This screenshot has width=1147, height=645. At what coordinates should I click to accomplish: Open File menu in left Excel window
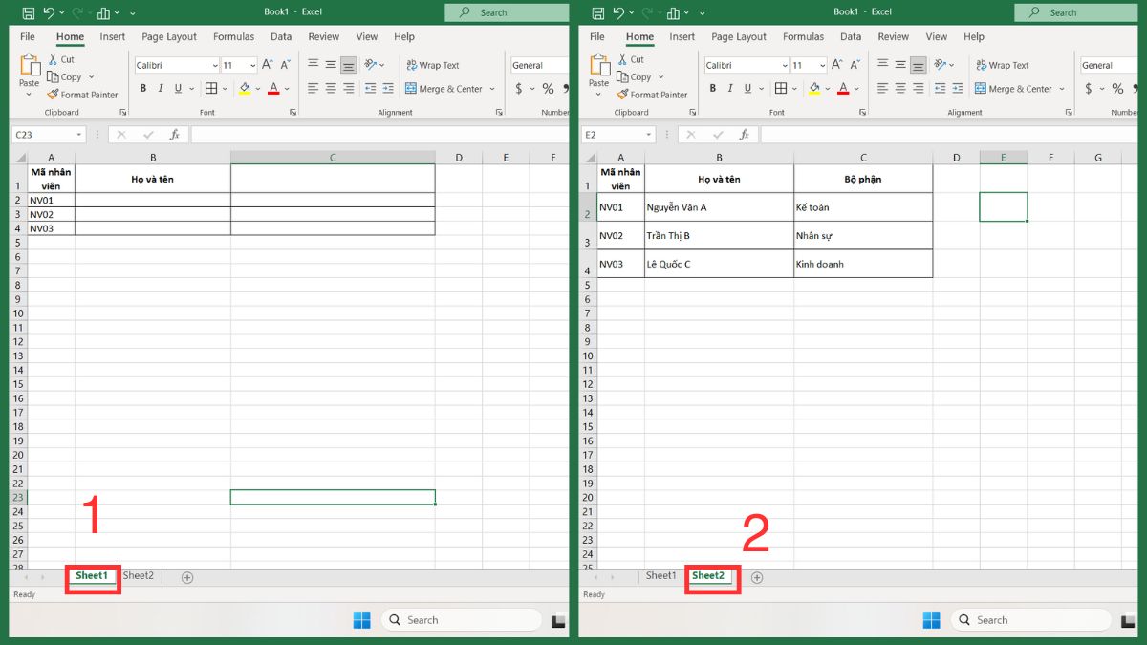click(28, 36)
